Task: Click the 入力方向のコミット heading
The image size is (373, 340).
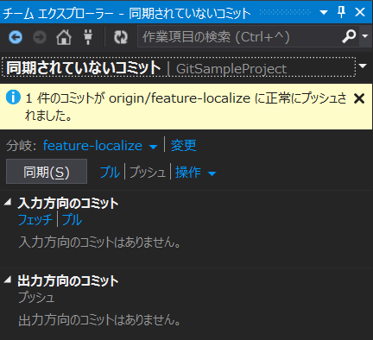Action: (68, 203)
